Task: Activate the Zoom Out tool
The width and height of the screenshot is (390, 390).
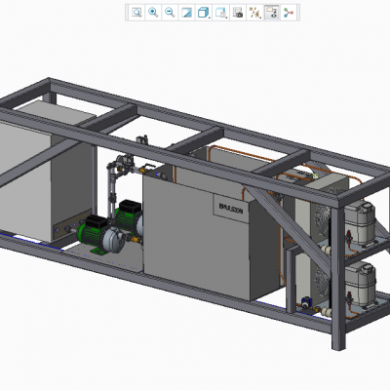Action: [170, 13]
